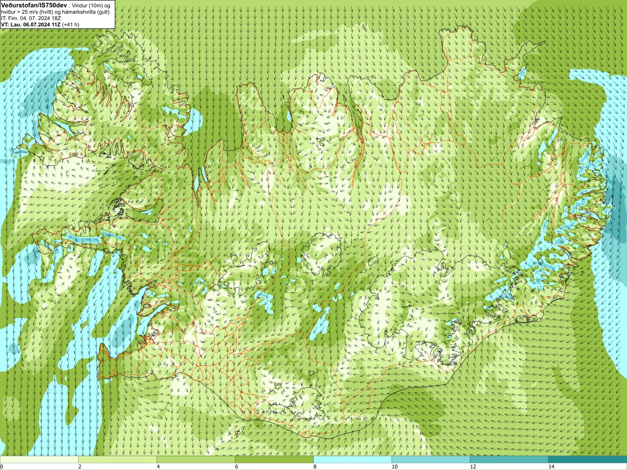Click the Veðurstofan/IS750dev title text

click(34, 5)
